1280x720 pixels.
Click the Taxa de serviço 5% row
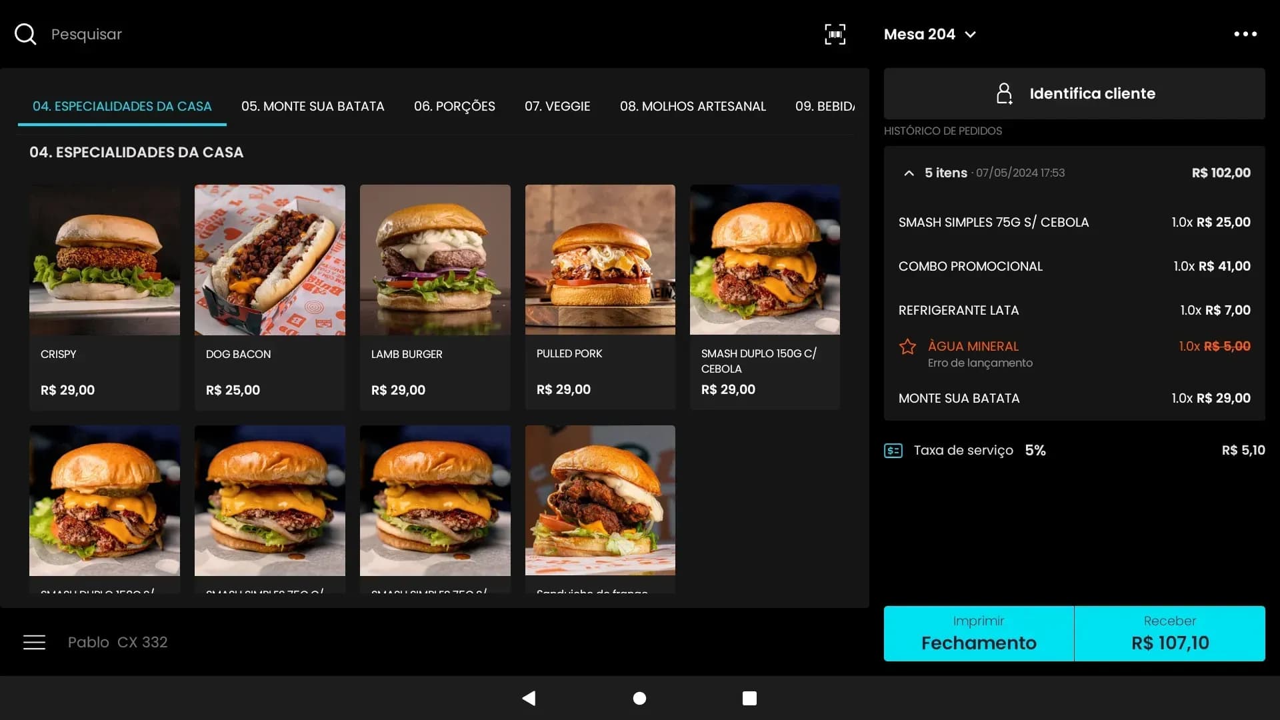pyautogui.click(x=1074, y=451)
